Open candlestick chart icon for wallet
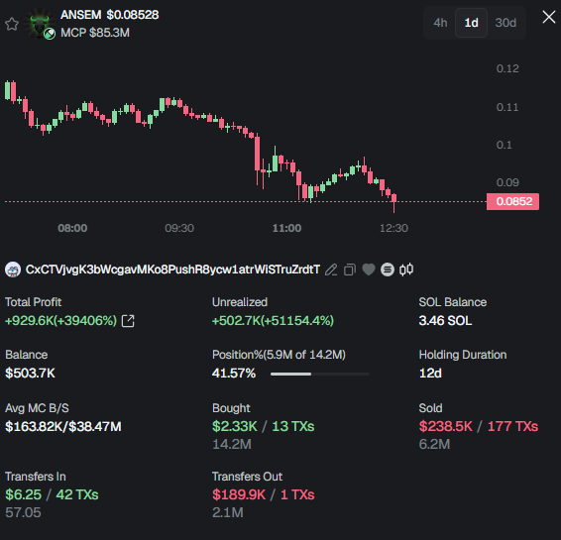This screenshot has width=561, height=540. click(406, 270)
